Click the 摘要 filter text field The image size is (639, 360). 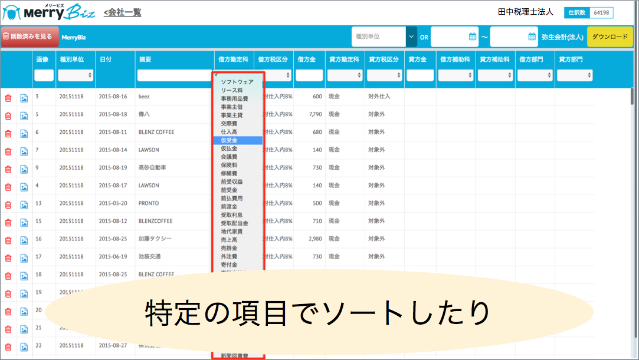coord(175,75)
